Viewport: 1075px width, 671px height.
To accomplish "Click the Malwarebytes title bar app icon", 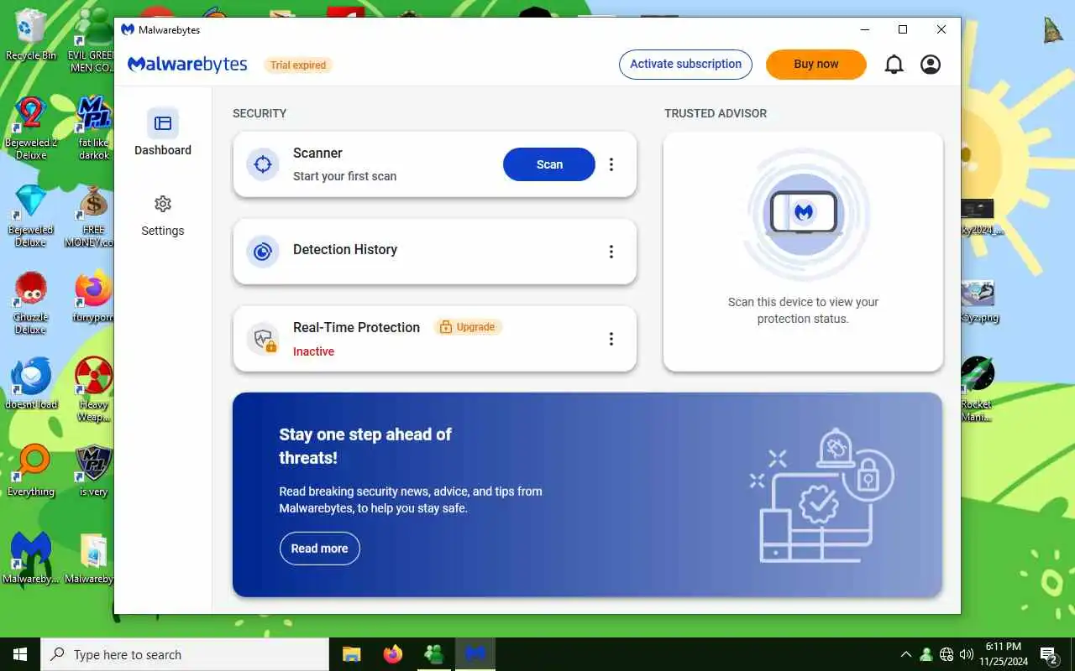I will point(128,29).
